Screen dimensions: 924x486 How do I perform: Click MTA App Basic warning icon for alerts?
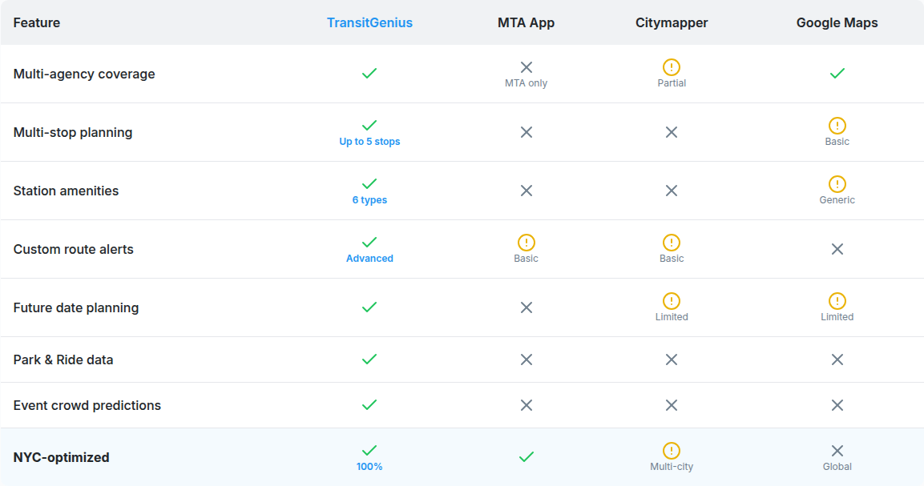527,243
